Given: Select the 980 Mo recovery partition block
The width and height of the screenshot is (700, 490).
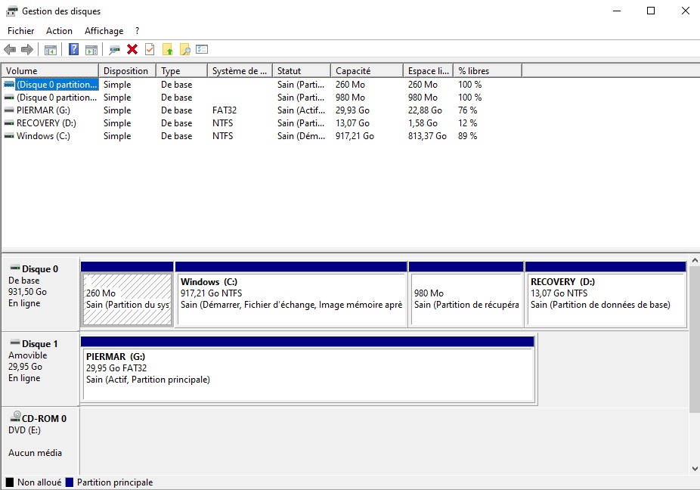Looking at the screenshot, I should (x=466, y=294).
